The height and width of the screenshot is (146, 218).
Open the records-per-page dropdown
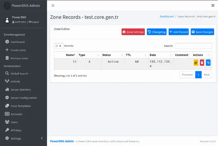pos(59,46)
